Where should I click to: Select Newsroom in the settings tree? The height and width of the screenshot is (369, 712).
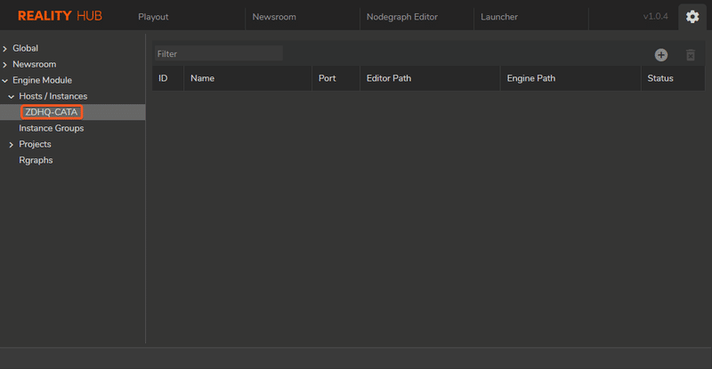pyautogui.click(x=35, y=64)
